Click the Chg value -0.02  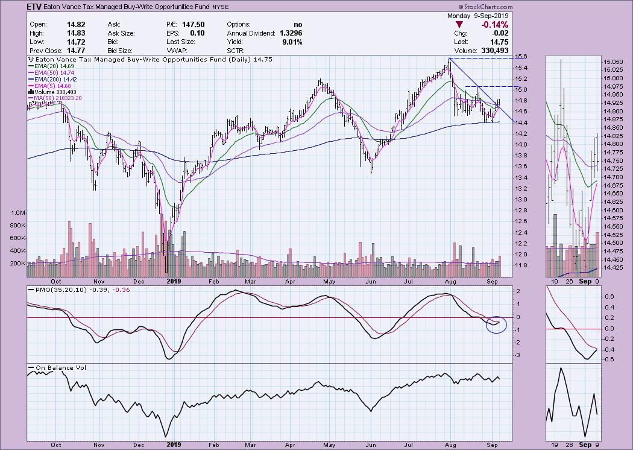(500, 33)
